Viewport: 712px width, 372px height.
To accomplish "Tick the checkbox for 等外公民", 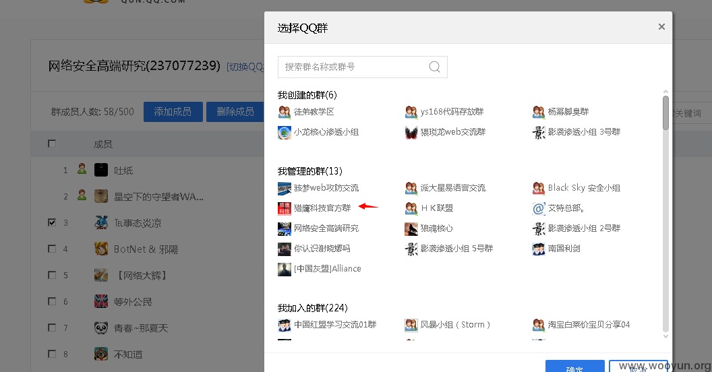I will click(x=52, y=301).
